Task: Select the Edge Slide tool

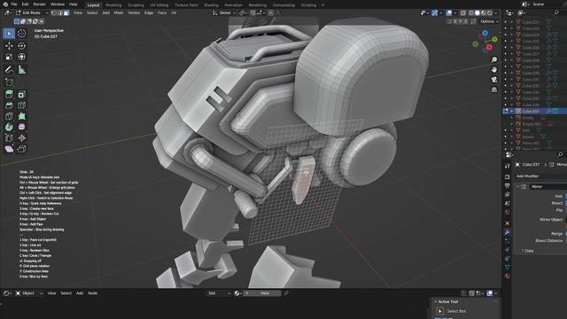Action: pyautogui.click(x=9, y=138)
